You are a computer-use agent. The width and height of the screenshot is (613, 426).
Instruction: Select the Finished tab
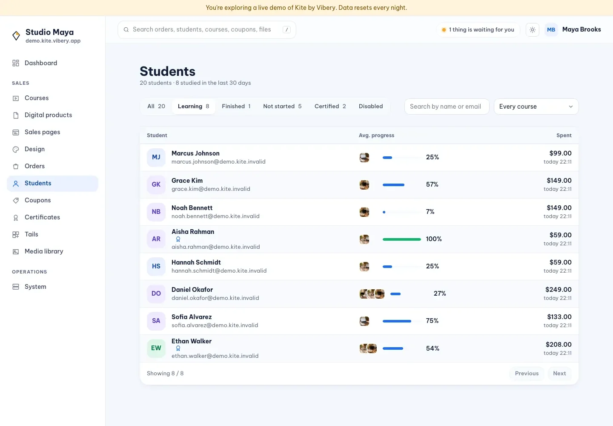[x=236, y=106]
